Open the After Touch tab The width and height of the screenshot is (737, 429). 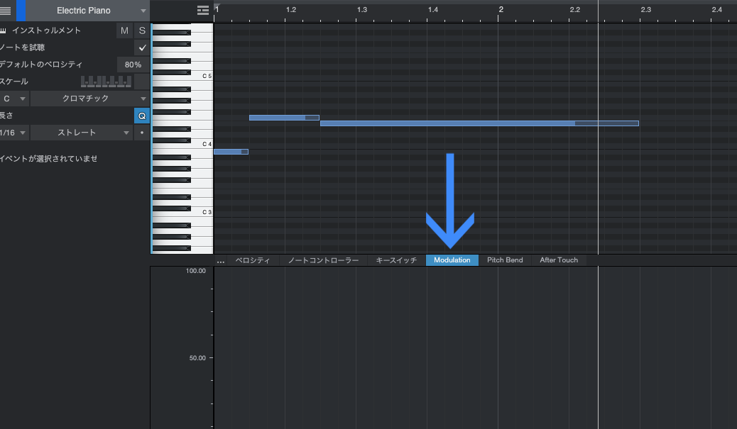(x=559, y=260)
